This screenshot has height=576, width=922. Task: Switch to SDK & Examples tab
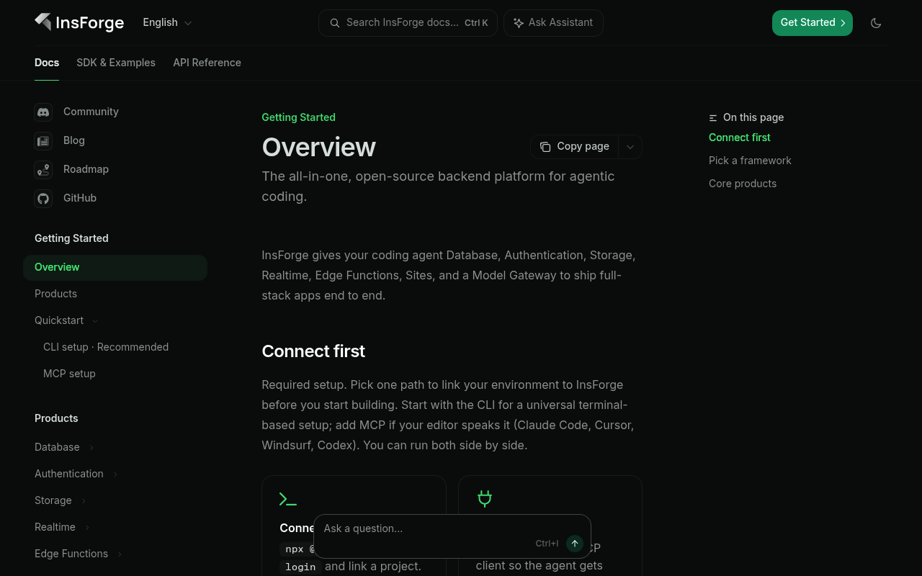(116, 63)
